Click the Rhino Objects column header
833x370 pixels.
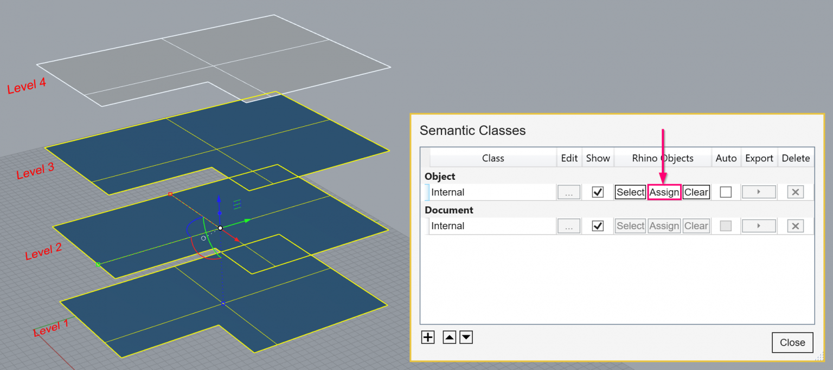tap(663, 158)
